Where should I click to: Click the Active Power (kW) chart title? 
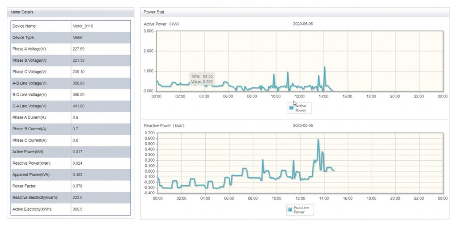(x=161, y=24)
